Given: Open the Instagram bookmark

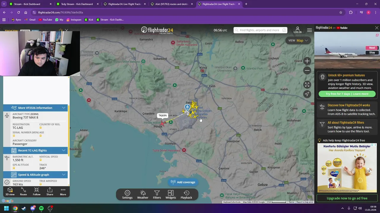Looking at the screenshot, I should [74, 20].
